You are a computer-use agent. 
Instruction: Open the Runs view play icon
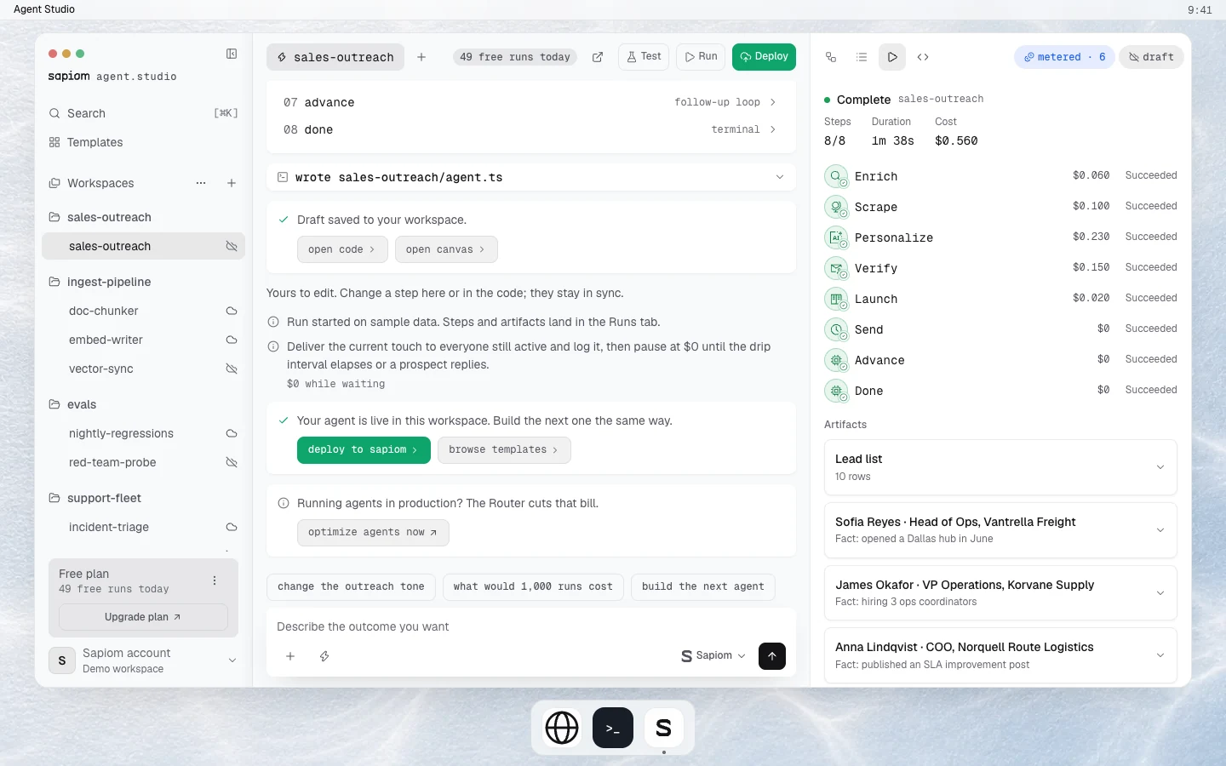[892, 57]
